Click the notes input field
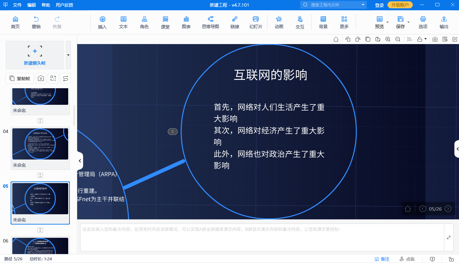 click(262, 237)
